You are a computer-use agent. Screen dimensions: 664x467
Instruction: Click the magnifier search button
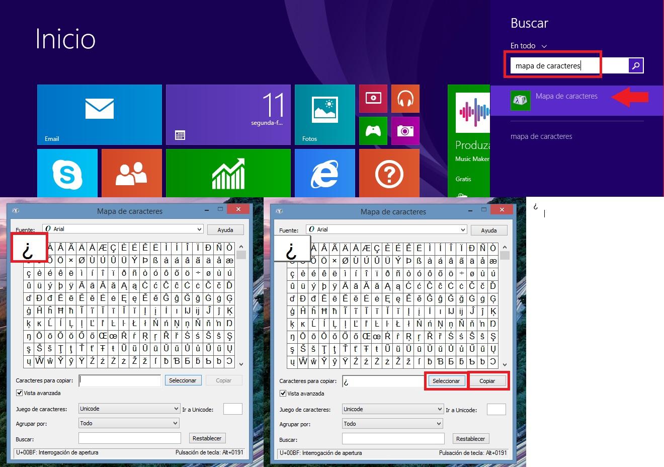(636, 65)
